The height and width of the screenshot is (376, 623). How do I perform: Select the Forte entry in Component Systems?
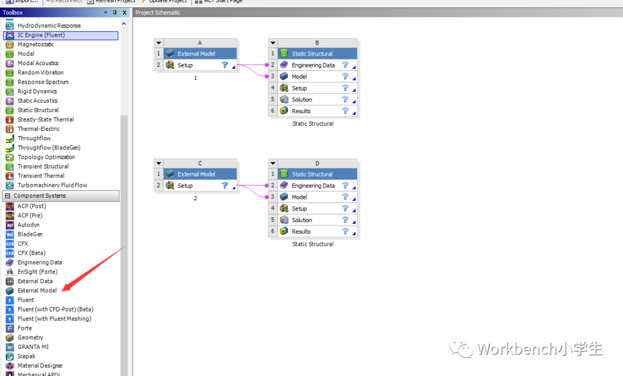[25, 328]
